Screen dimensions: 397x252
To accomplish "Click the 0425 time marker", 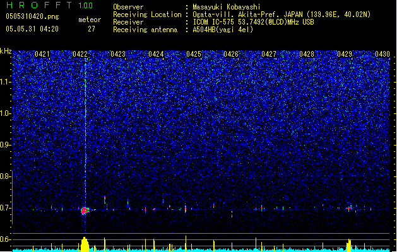I will [x=194, y=54].
